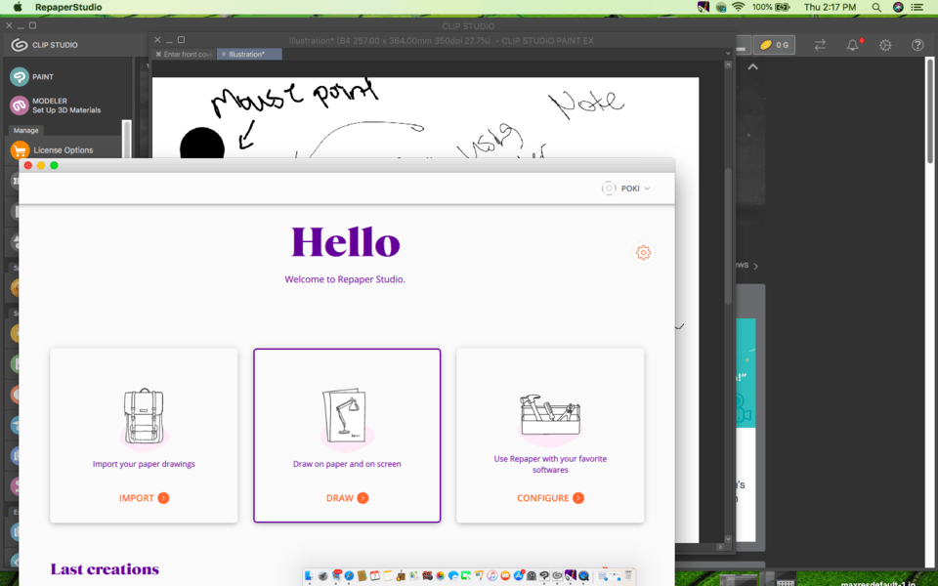This screenshot has width=938, height=586.
Task: Click the sync arrows icon in Clip Studio
Action: [x=819, y=44]
